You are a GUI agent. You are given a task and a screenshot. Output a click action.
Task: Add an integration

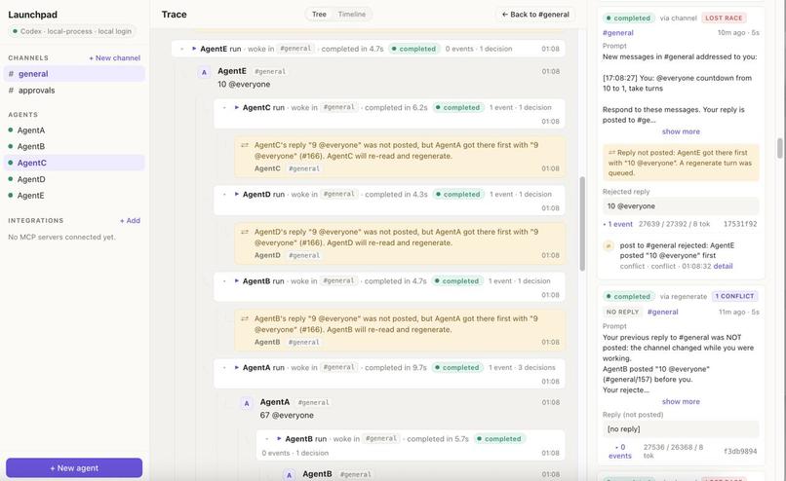pos(130,221)
